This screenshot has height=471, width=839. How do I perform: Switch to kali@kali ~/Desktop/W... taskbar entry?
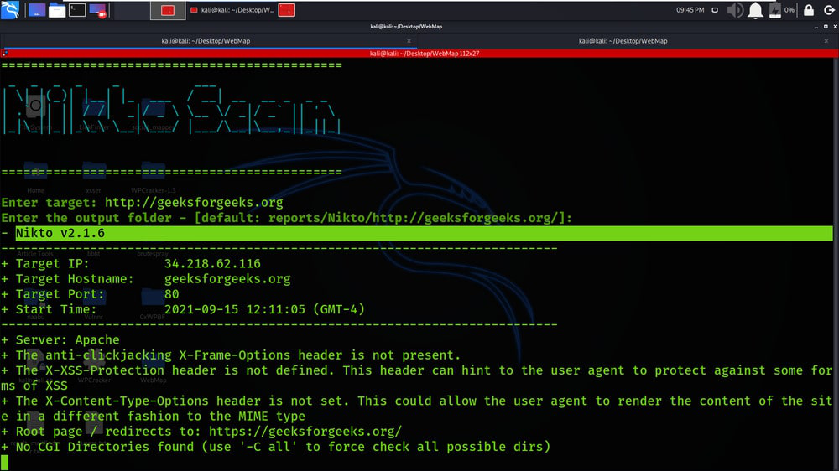point(232,10)
